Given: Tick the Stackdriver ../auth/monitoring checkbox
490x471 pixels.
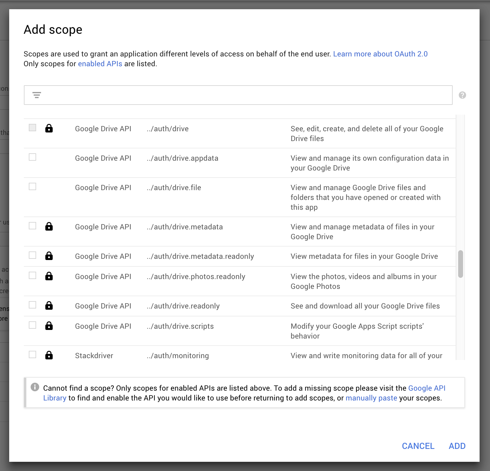Looking at the screenshot, I should click(32, 354).
